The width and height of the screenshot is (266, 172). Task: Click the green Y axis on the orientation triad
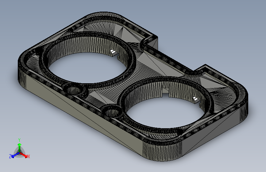tap(20, 148)
